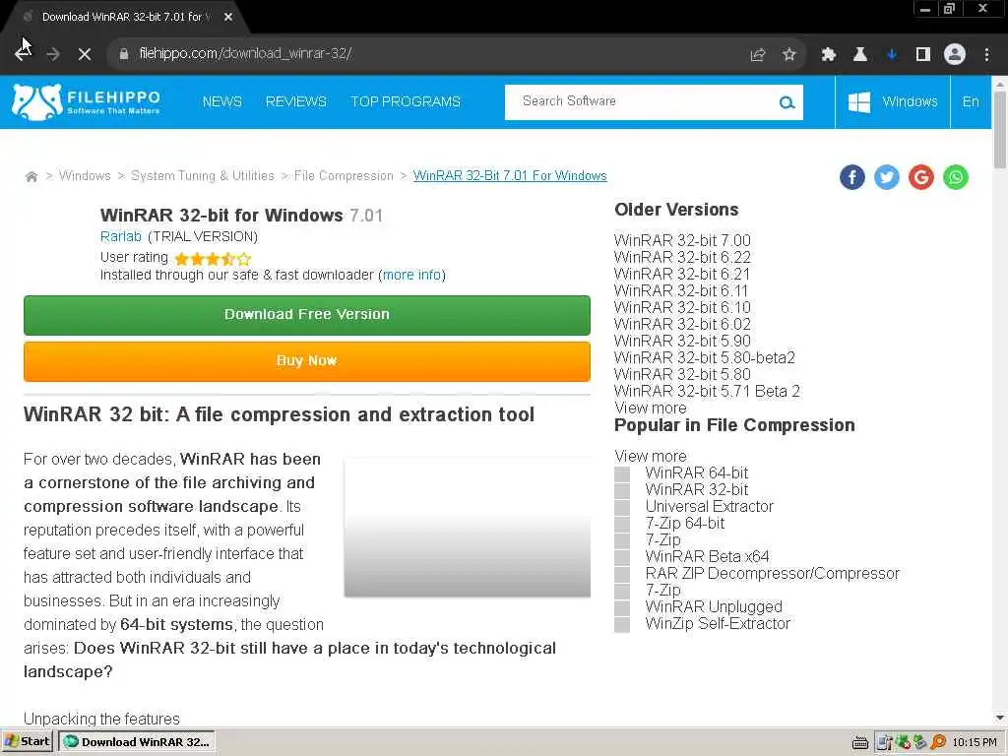Click the orange magnifier tray icon
This screenshot has height=756, width=1008.
(938, 742)
